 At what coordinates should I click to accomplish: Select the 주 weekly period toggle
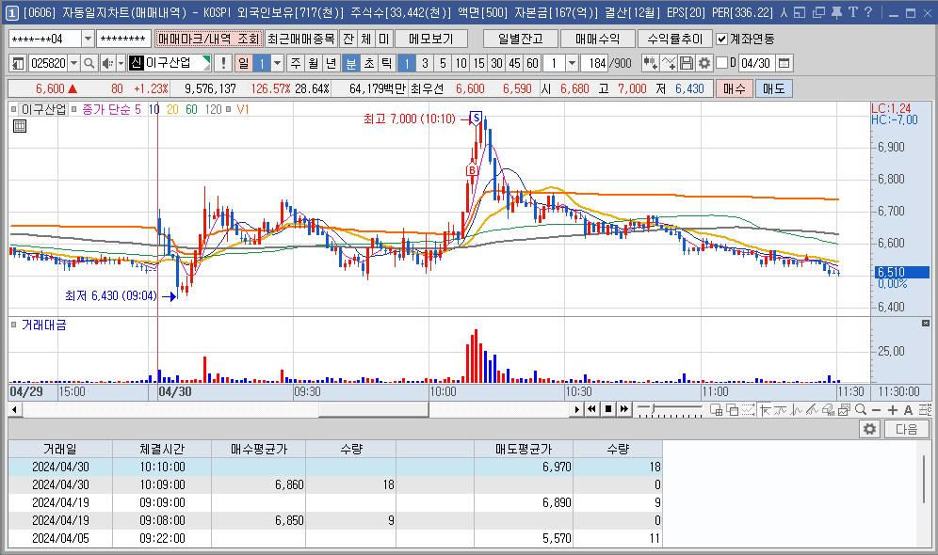[x=296, y=63]
